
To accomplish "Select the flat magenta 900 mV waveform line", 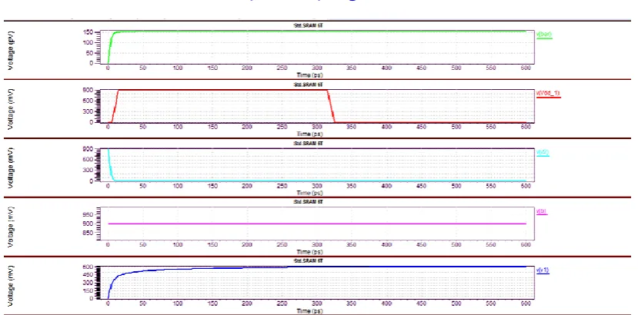I will 317,224.
